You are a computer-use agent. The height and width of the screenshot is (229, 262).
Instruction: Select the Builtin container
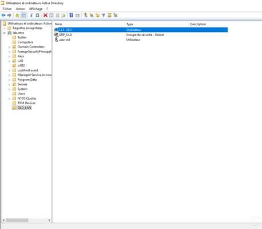click(22, 37)
